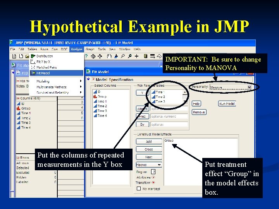Select the four-arrow selection move tool
The width and height of the screenshot is (279, 209).
click(100, 57)
